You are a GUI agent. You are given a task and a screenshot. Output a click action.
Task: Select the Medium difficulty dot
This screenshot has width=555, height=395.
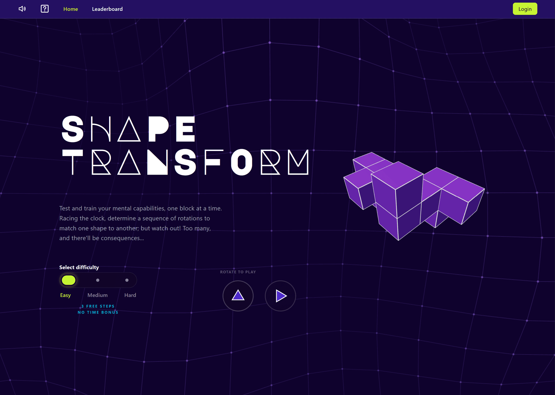tap(98, 280)
